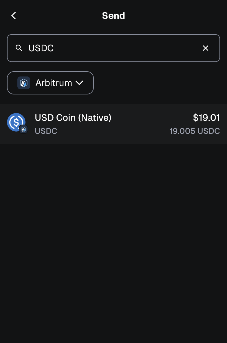Viewport: 227px width, 343px height.
Task: Click the Arbitrum logo in network selector
Action: pyautogui.click(x=24, y=83)
